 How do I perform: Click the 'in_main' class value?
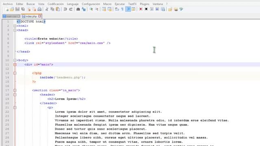tap(69, 90)
